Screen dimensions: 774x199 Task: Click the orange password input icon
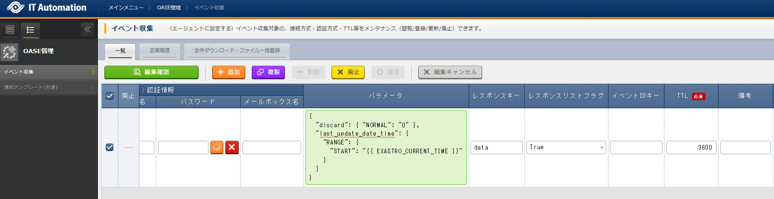point(217,147)
